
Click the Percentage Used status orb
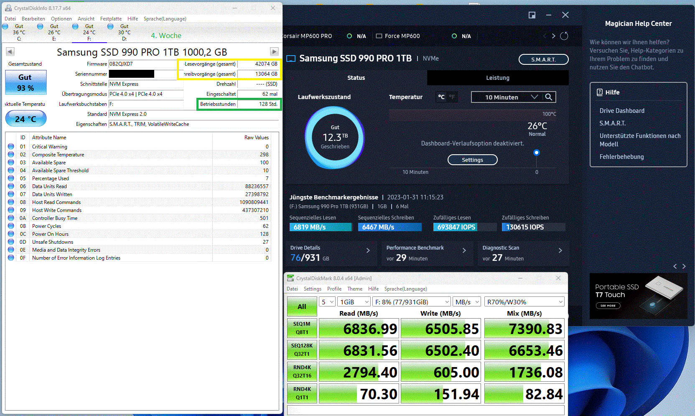click(x=11, y=178)
